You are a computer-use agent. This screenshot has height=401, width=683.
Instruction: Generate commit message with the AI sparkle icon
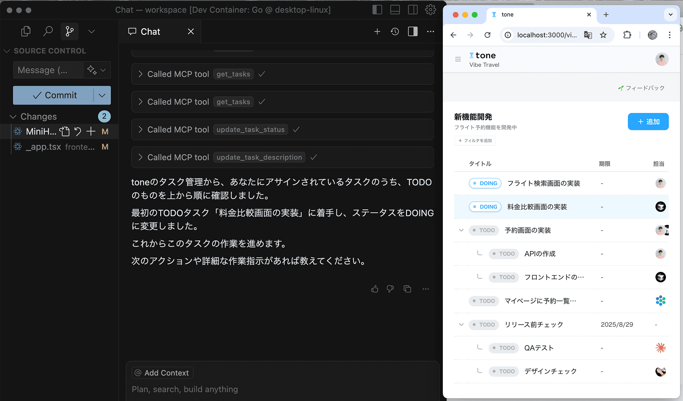[x=91, y=70]
